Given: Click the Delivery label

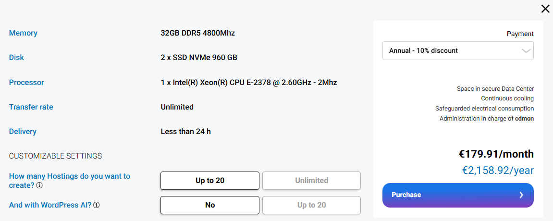Looking at the screenshot, I should (x=23, y=132).
